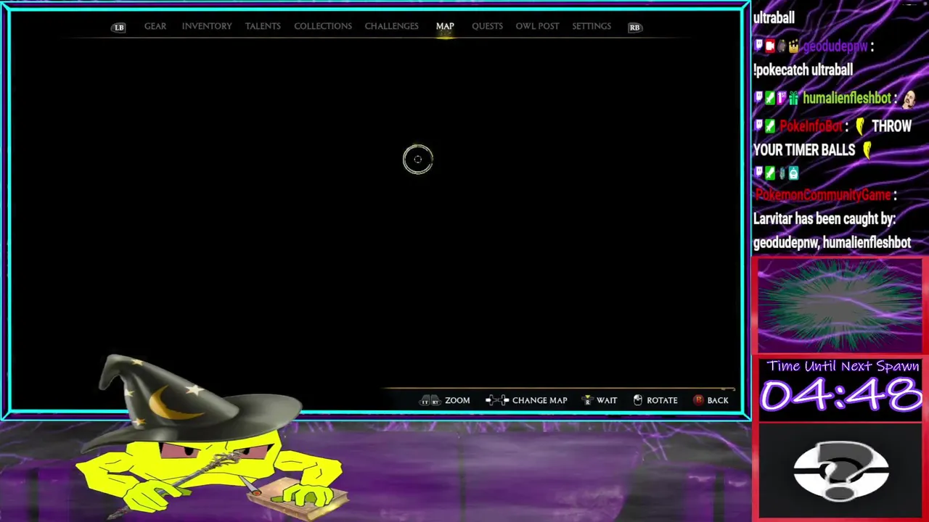The height and width of the screenshot is (522, 929).
Task: Click the Zoom label
Action: (x=457, y=400)
